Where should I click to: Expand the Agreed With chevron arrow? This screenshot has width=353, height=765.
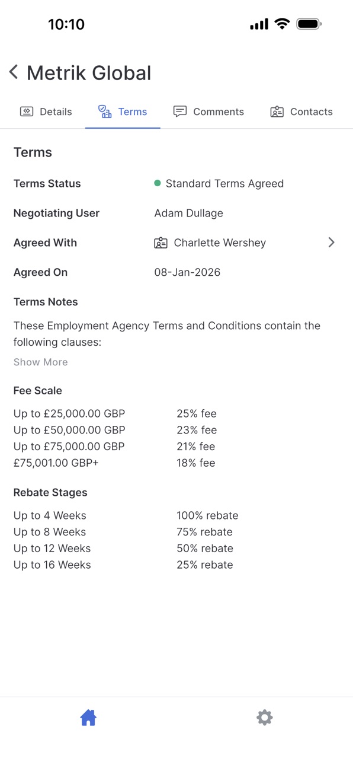coord(331,243)
